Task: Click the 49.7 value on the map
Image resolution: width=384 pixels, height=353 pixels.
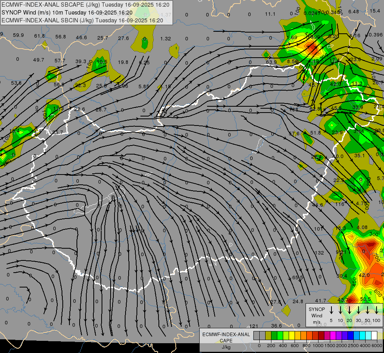Action: 39,60
